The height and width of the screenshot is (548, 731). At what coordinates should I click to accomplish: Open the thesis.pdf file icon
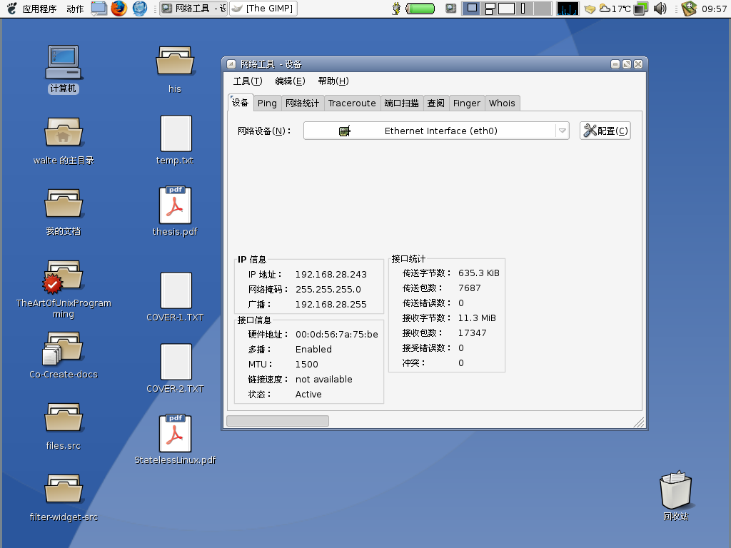click(175, 205)
